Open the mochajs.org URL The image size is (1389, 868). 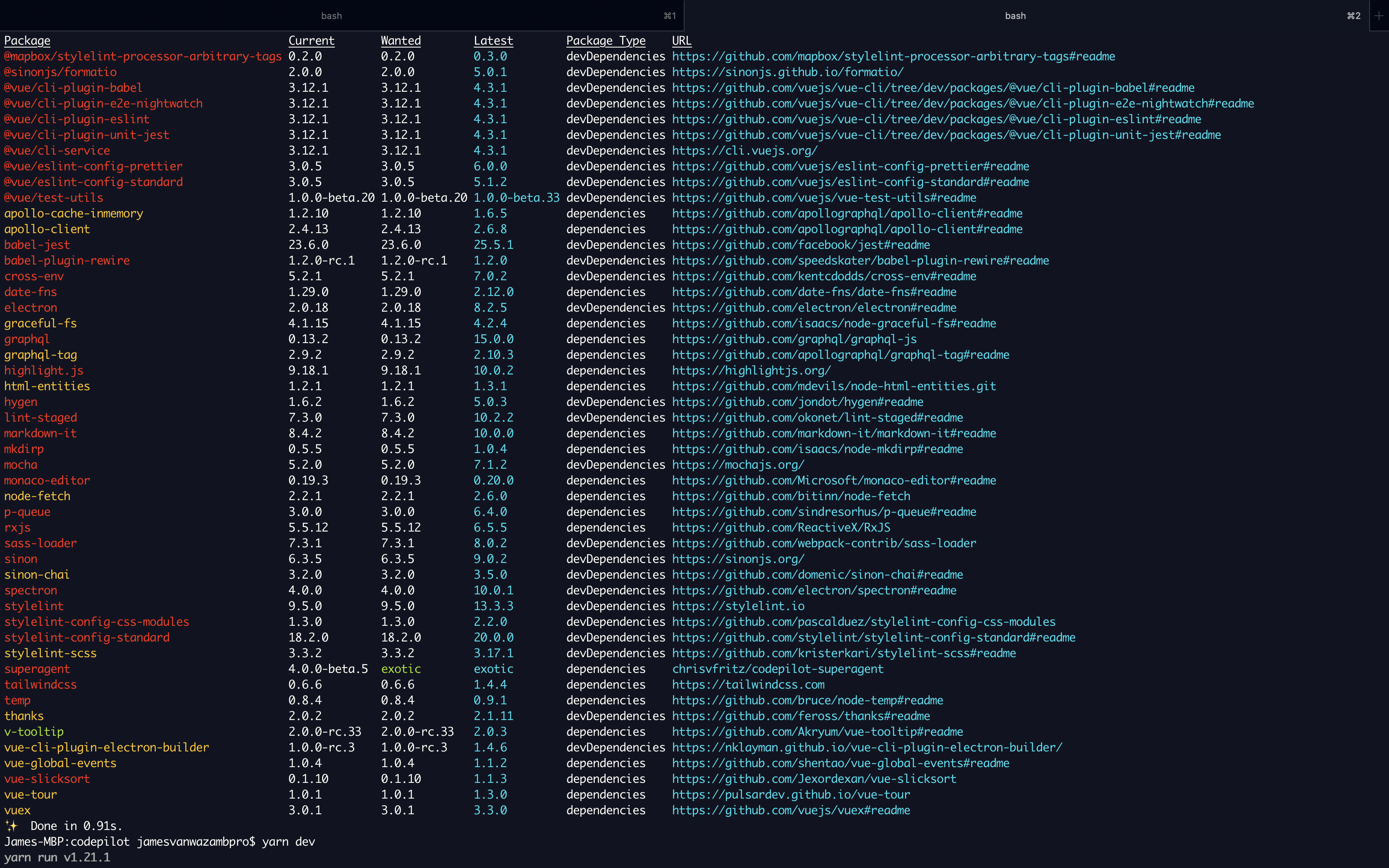point(737,465)
